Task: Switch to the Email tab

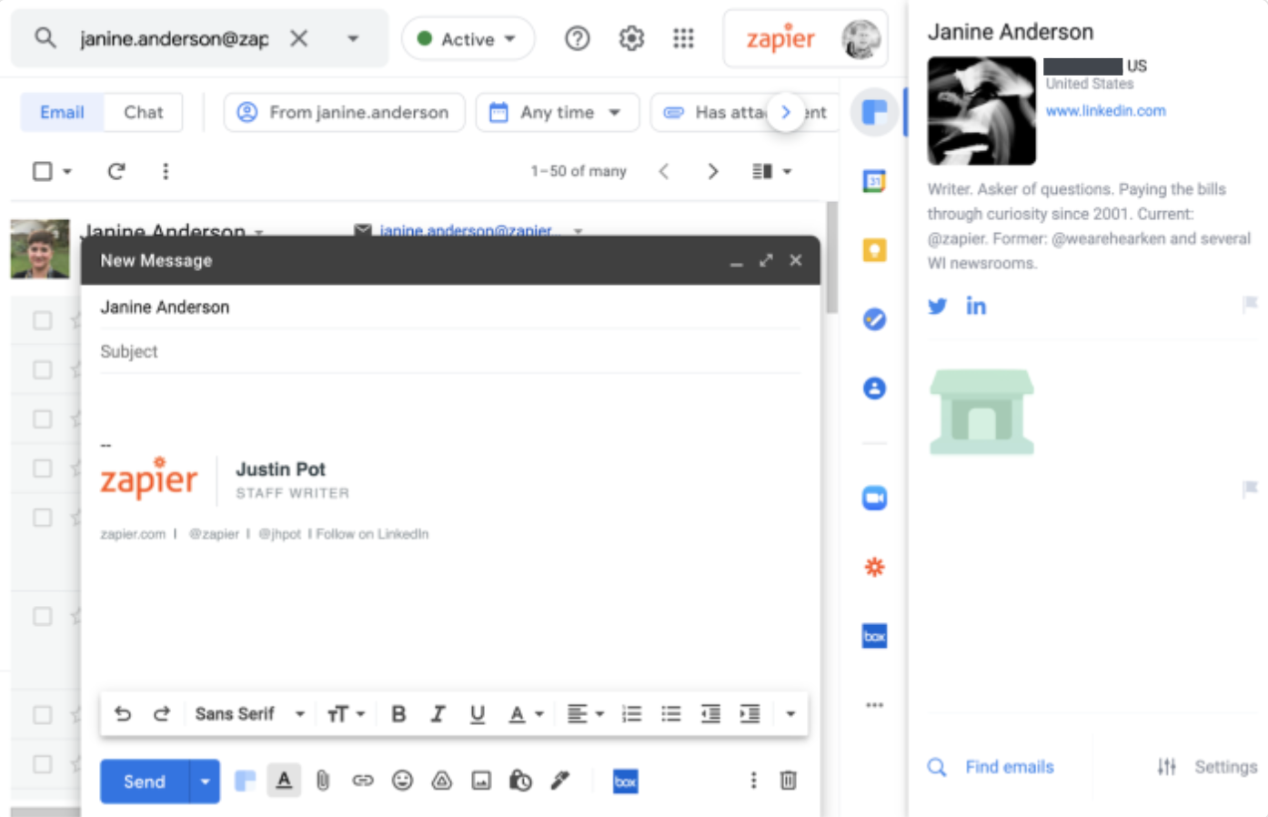Action: click(62, 112)
